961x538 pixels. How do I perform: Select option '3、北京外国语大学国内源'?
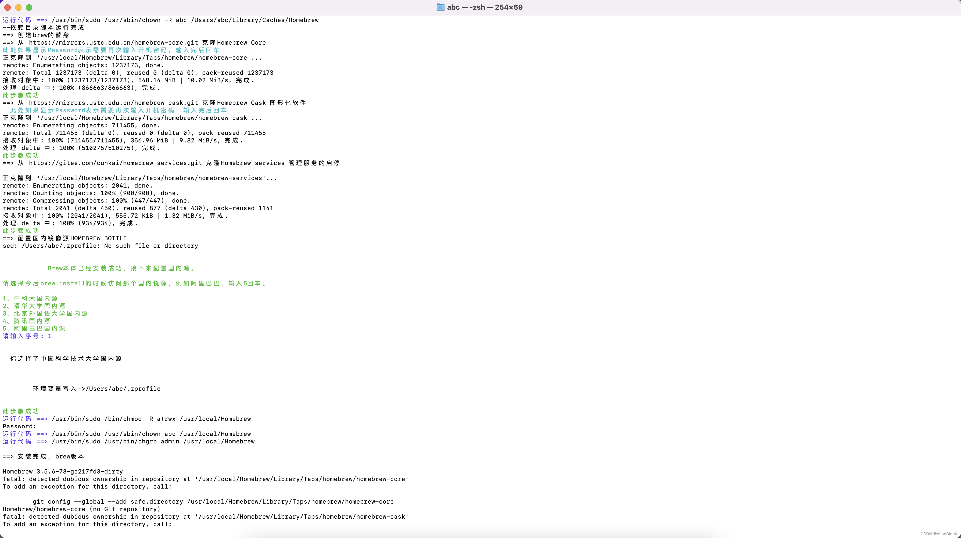(45, 313)
